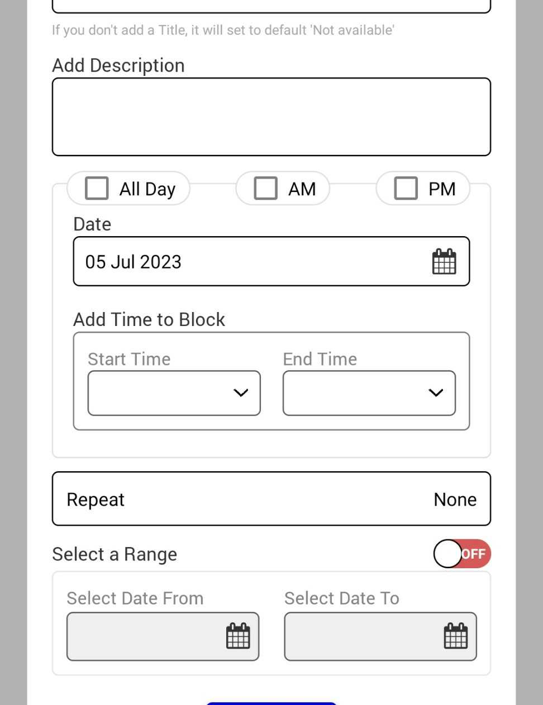This screenshot has width=543, height=705.
Task: Click the Select Date From field
Action: click(x=145, y=636)
